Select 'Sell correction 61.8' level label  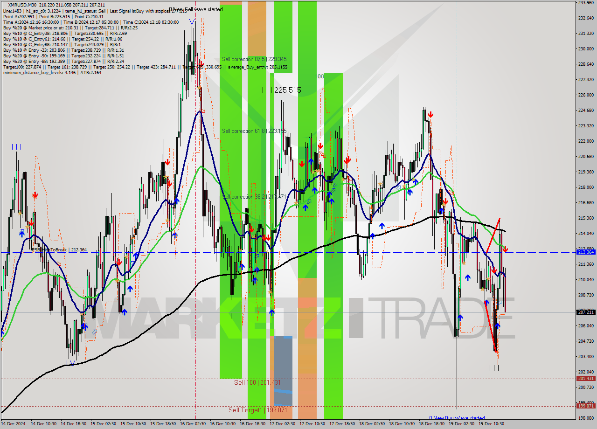254,131
